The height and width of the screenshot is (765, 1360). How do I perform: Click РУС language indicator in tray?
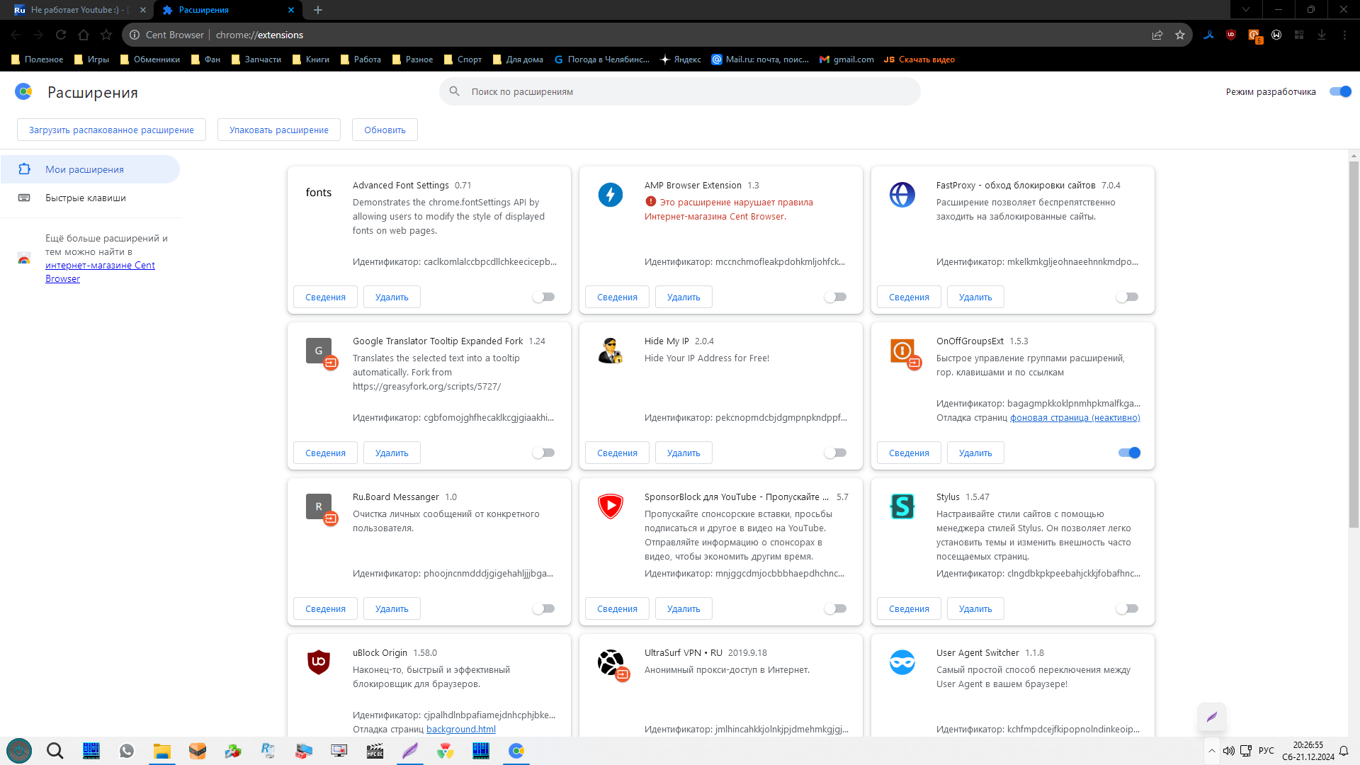(x=1266, y=751)
